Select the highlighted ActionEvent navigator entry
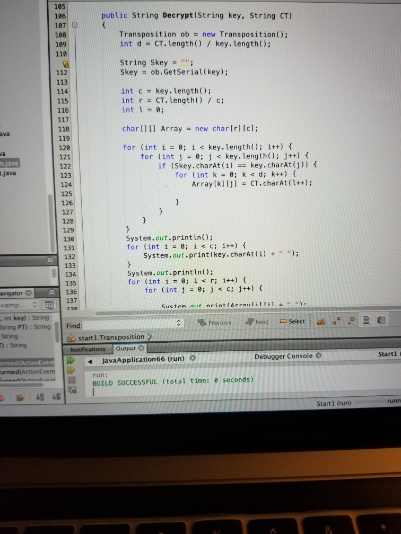Viewport: 401px width, 534px height. coord(27,363)
